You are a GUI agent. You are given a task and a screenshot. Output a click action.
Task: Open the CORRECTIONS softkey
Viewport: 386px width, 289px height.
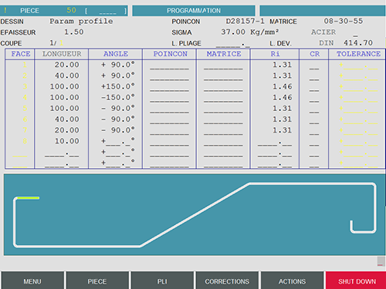227,281
